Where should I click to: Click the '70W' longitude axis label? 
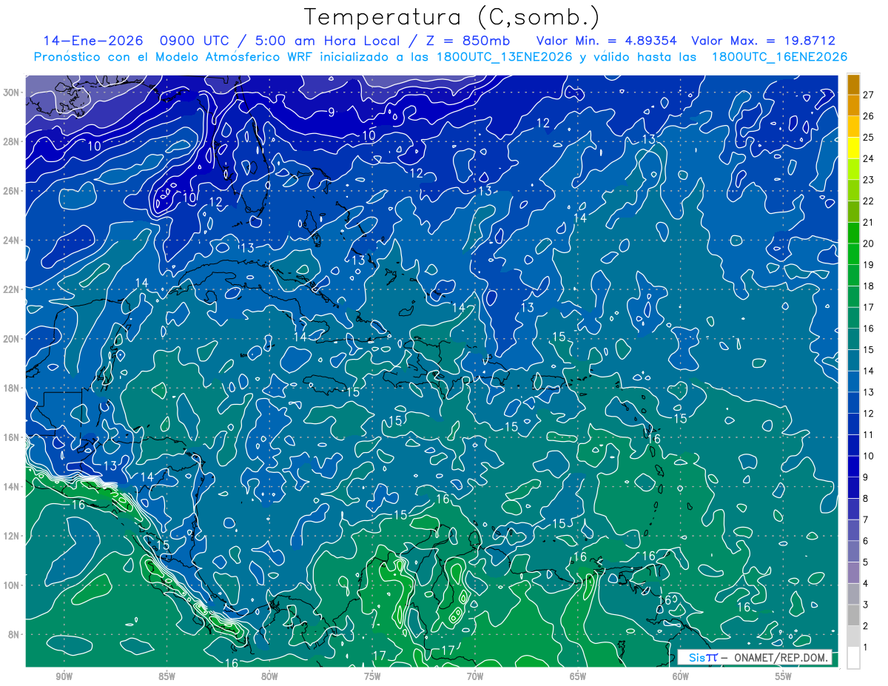coord(475,676)
